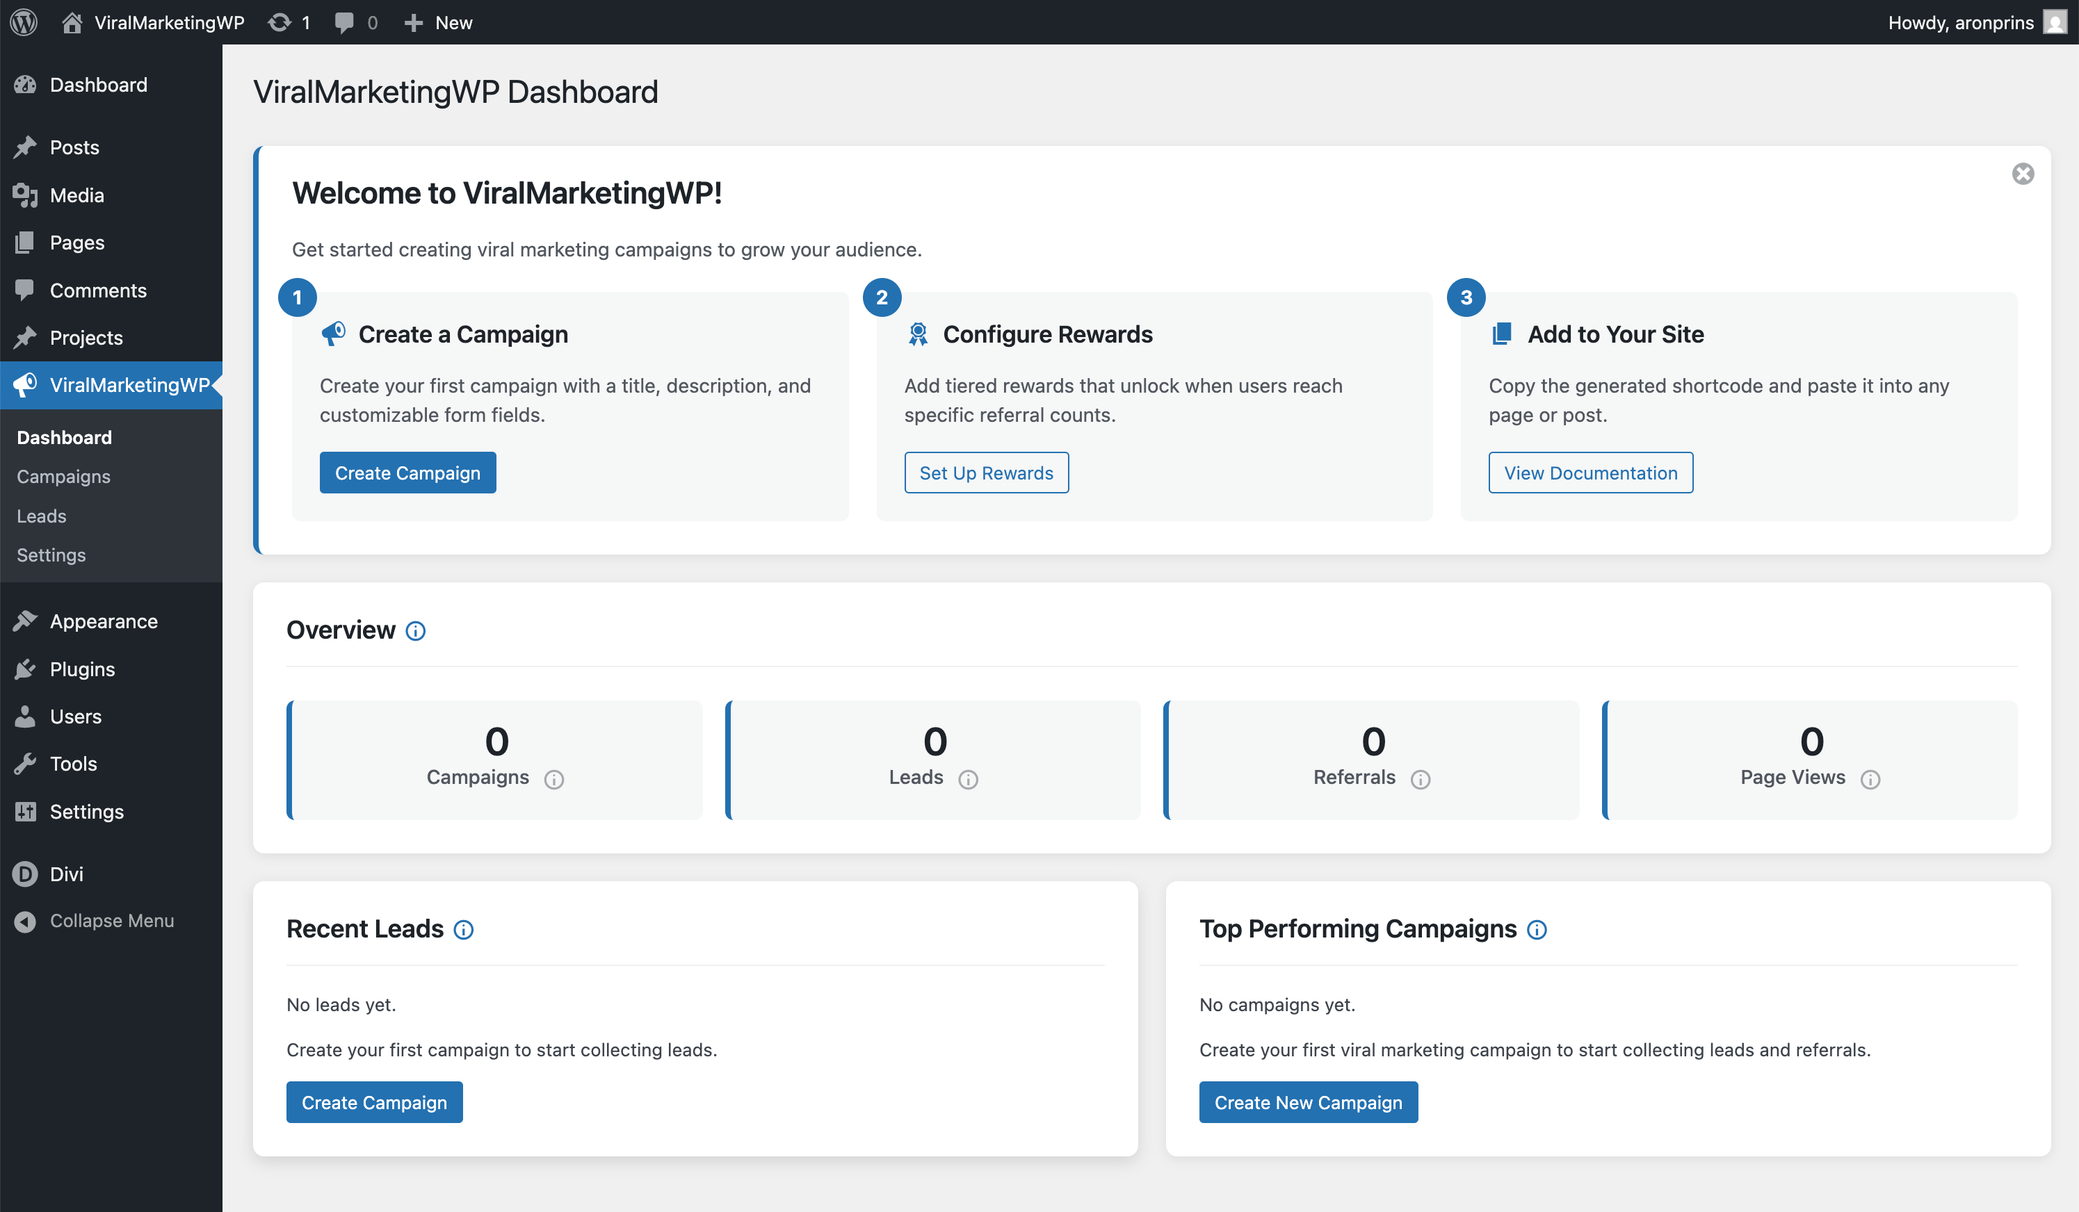Click info icon beside Referrals stat

click(1420, 779)
